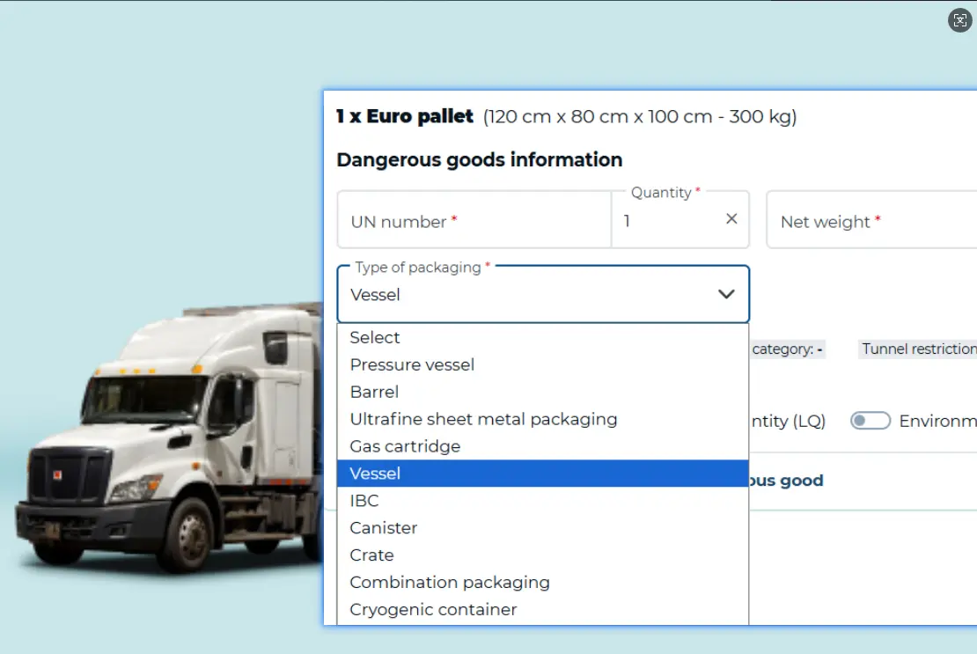Toggle the Environmentally hazardous switch
The width and height of the screenshot is (977, 654).
(x=870, y=421)
